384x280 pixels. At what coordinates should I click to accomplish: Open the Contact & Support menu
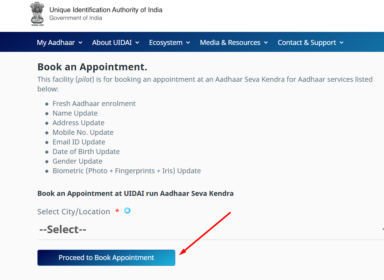pos(307,43)
